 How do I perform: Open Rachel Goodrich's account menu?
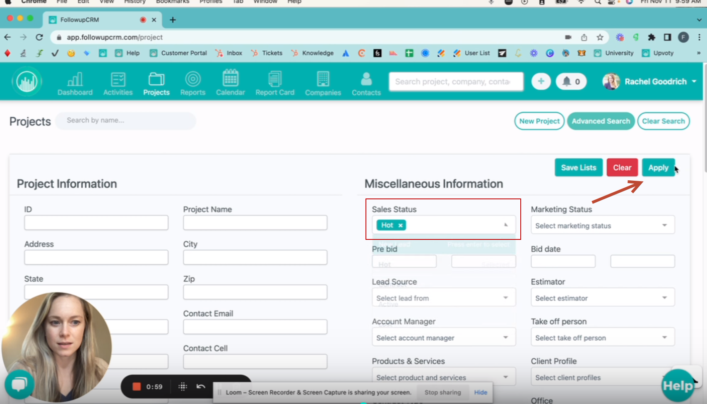point(649,81)
